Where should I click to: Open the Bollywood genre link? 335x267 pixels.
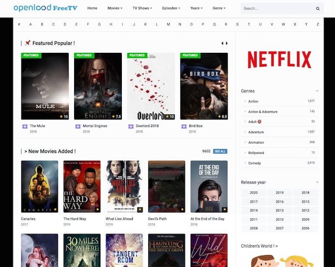[x=256, y=153]
